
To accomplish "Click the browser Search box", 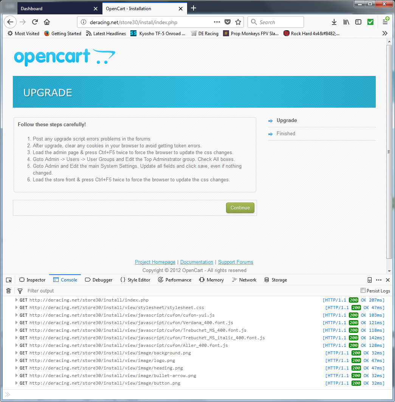I will 276,22.
